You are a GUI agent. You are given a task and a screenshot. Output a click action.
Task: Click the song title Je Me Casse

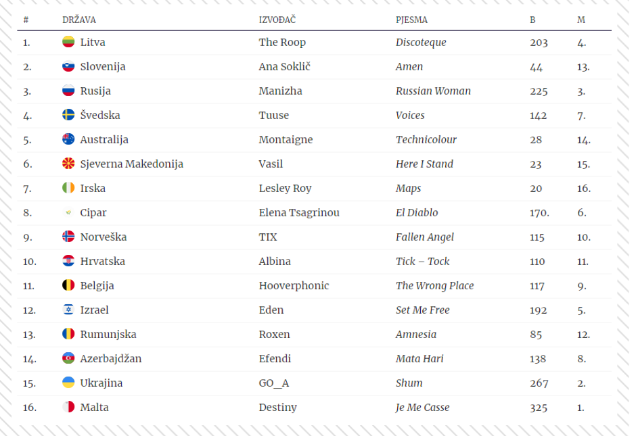pyautogui.click(x=422, y=407)
